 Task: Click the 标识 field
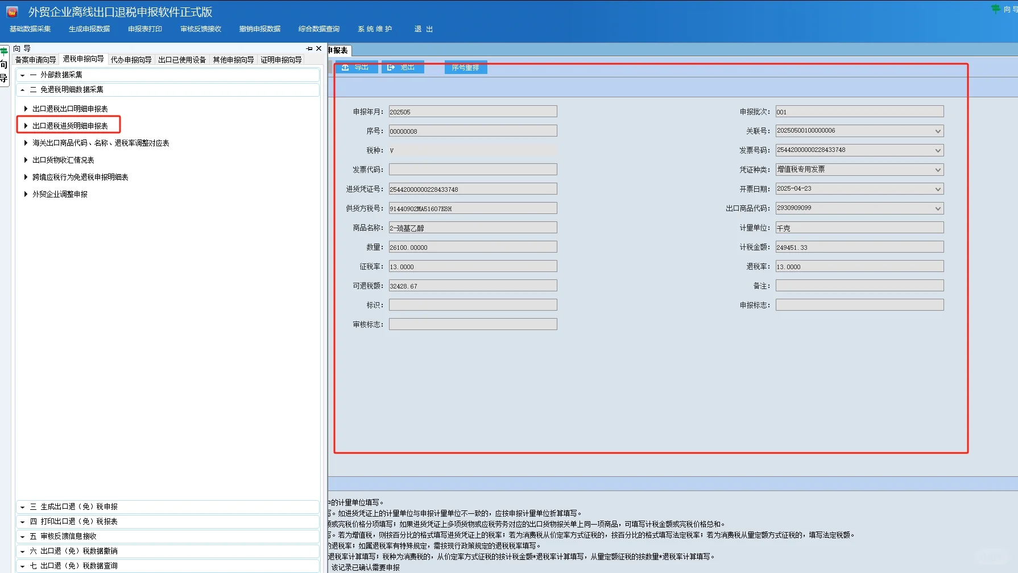click(473, 305)
